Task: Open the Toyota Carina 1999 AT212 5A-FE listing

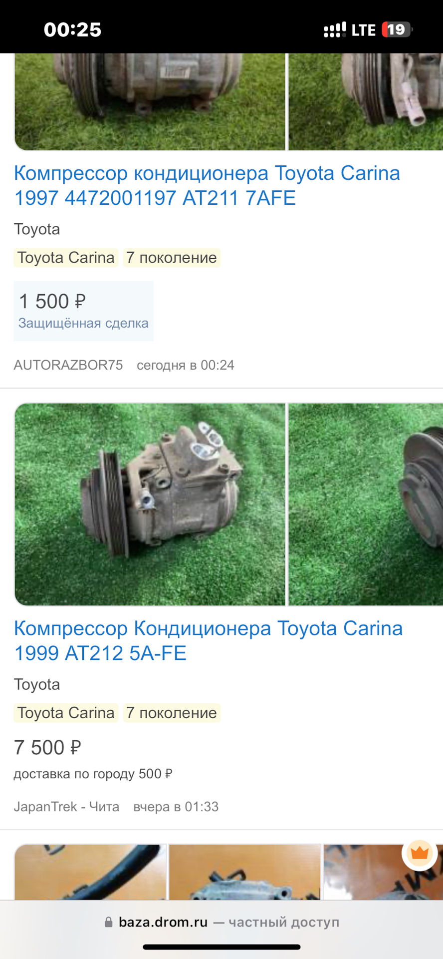Action: 208,640
